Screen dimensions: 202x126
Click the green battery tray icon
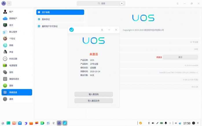point(161,123)
